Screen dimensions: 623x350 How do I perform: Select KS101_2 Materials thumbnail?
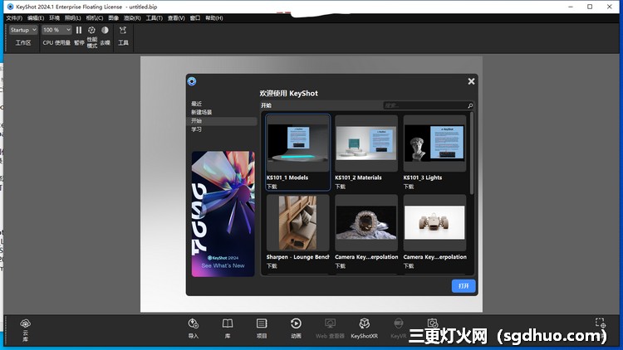(366, 143)
